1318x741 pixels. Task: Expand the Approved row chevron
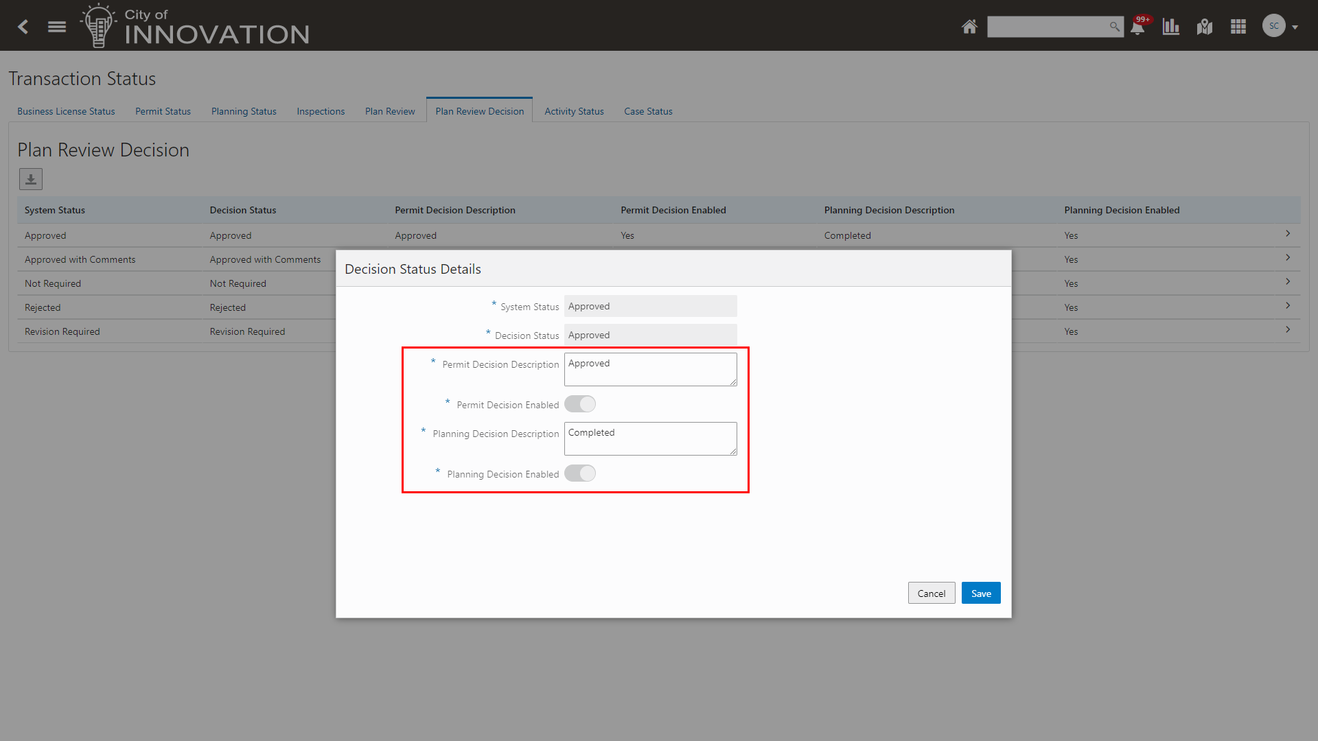tap(1288, 234)
